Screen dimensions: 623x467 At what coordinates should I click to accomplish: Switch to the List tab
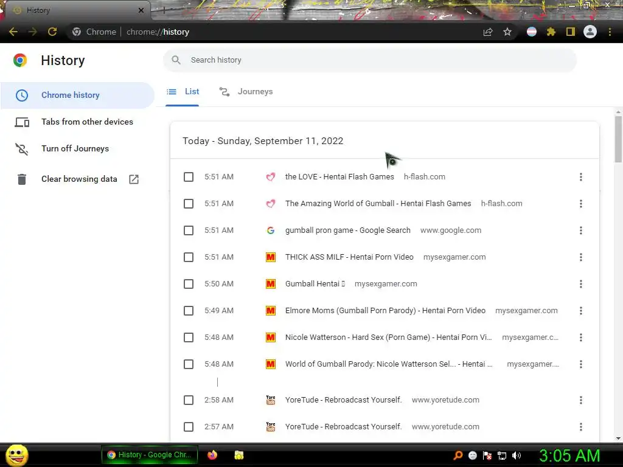(x=183, y=92)
